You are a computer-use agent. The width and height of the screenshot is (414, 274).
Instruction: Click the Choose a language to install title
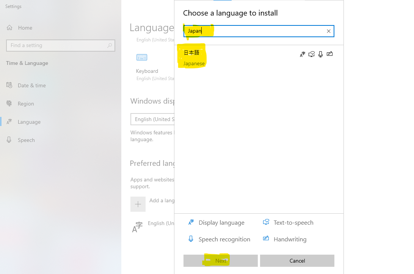coord(230,13)
